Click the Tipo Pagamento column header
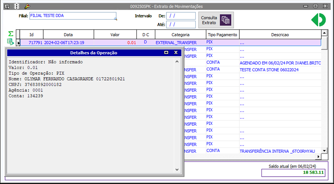 click(222, 35)
